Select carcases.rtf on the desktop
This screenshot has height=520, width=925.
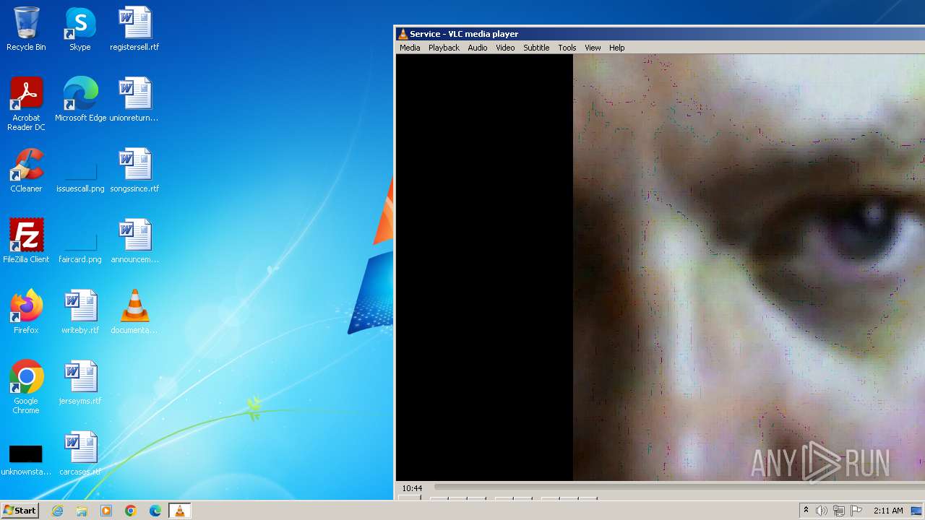[80, 454]
